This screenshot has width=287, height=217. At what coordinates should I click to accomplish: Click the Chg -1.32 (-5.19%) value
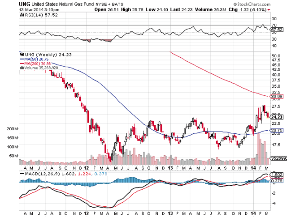coord(247,9)
